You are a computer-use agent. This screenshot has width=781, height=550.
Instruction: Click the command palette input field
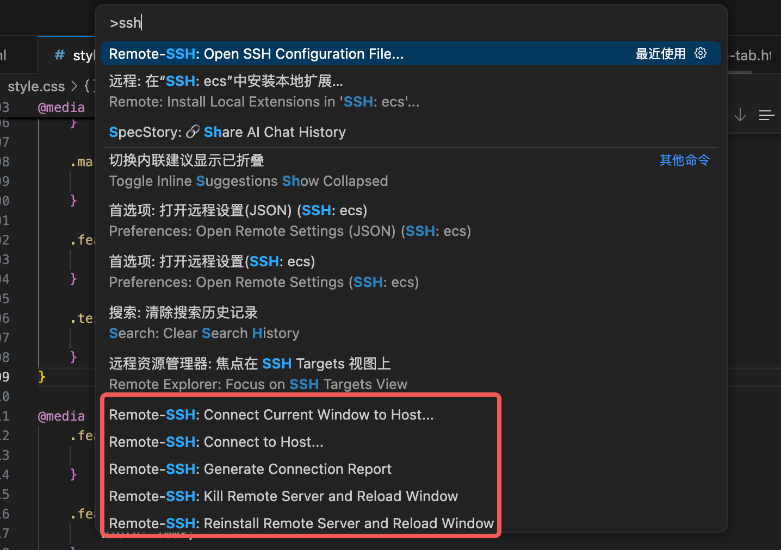point(411,23)
